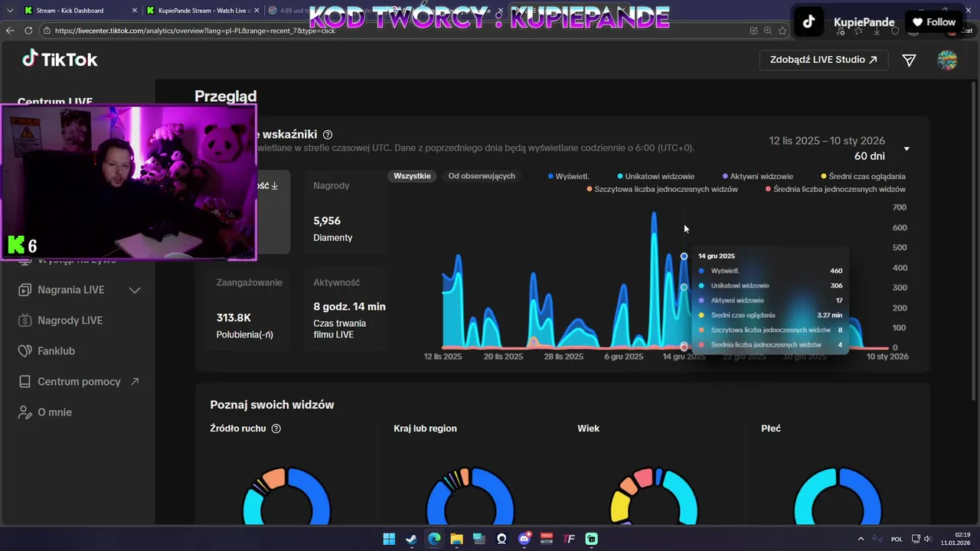The width and height of the screenshot is (980, 551).
Task: Click the Płeć donut chart
Action: tap(838, 497)
